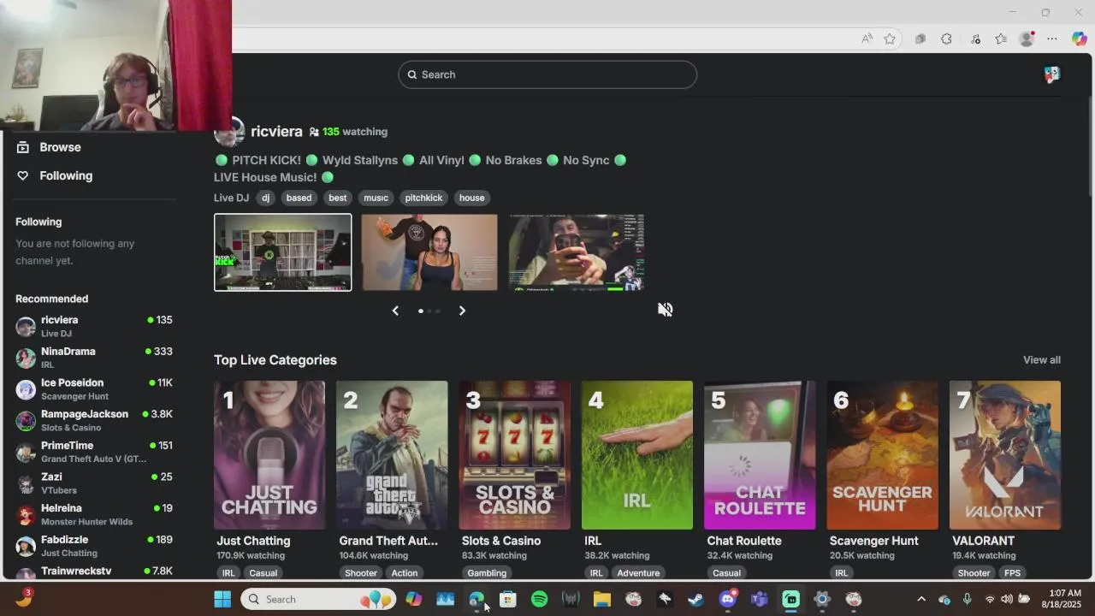Viewport: 1095px width, 616px height.
Task: Open Helreina in Recommended list
Action: 94,514
